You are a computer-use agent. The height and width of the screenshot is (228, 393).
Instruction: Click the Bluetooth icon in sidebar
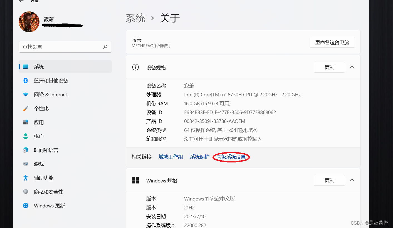point(26,81)
